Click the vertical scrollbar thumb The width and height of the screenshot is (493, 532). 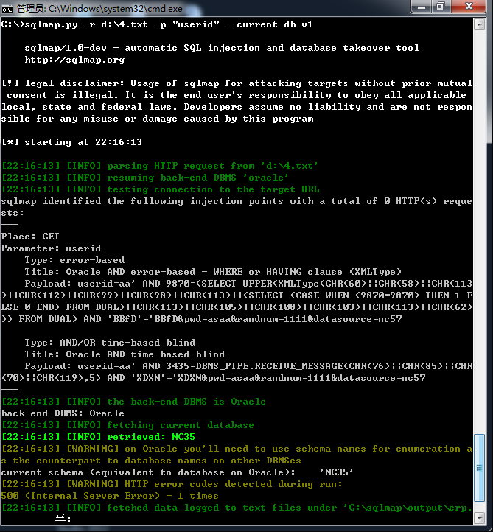480,468
